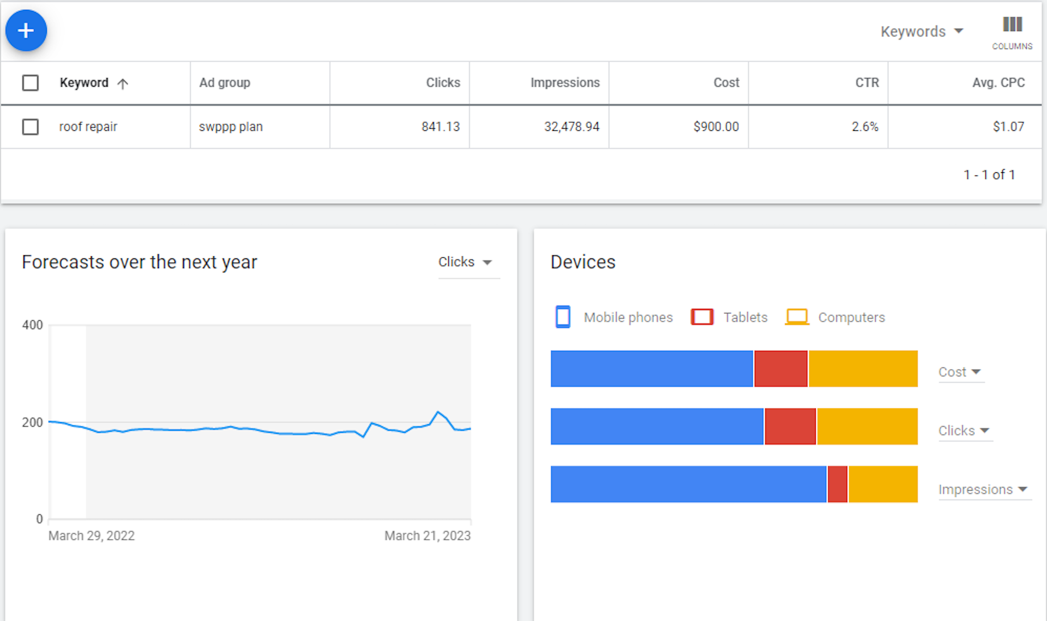The image size is (1047, 621).
Task: Click the roof repair keyword
Action: coord(88,126)
